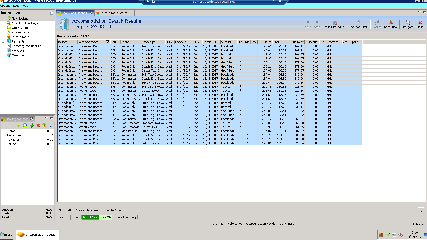The image size is (427, 240).
Task: Expand the Payments tree node
Action: pos(3,41)
